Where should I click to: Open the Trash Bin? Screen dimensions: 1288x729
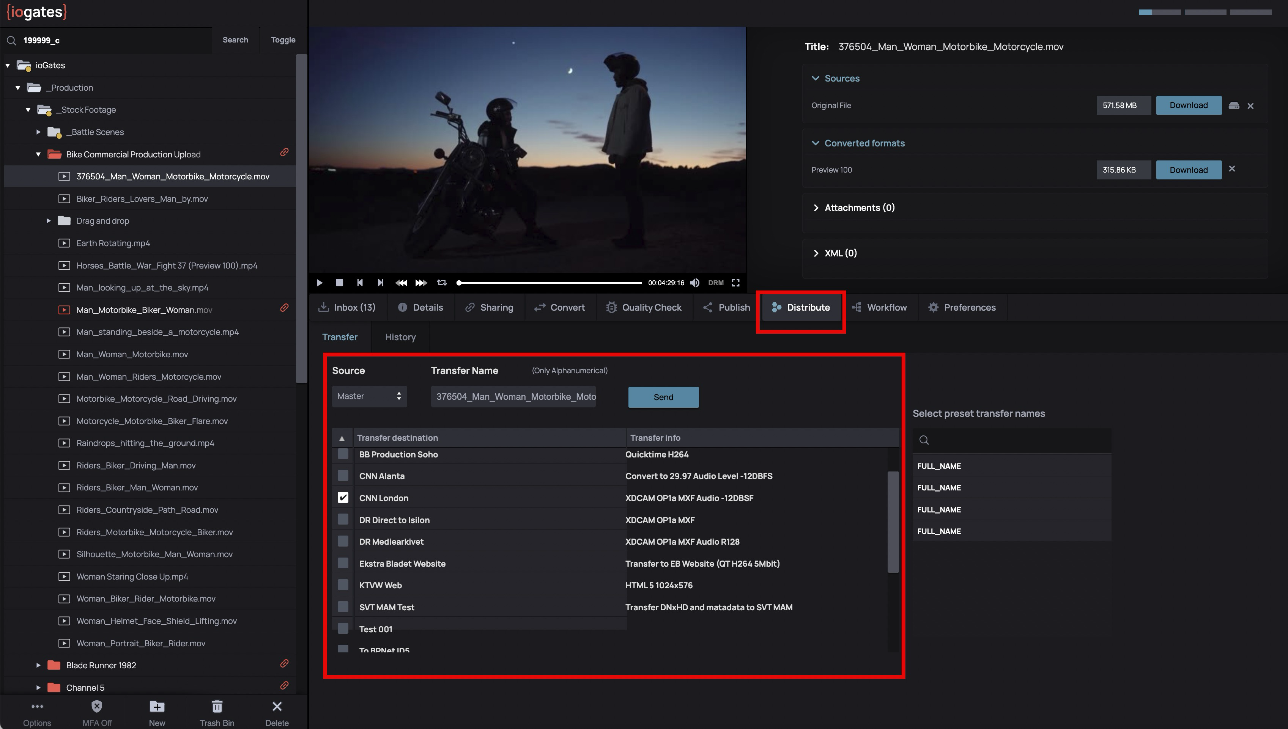216,707
